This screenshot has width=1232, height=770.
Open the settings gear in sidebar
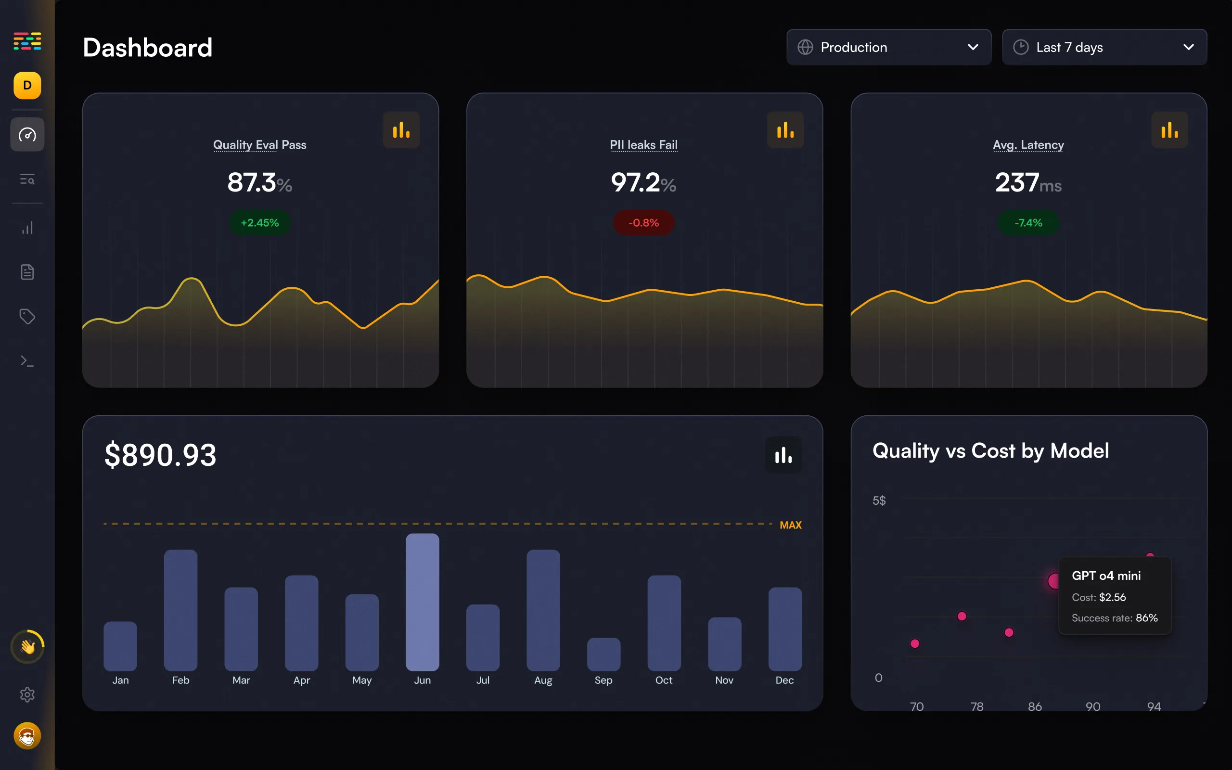point(27,694)
